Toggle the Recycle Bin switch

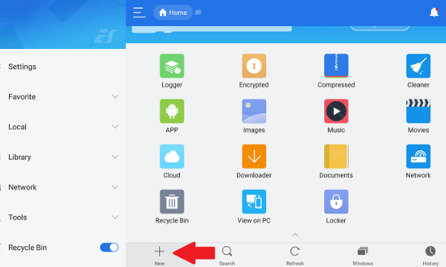(x=109, y=248)
